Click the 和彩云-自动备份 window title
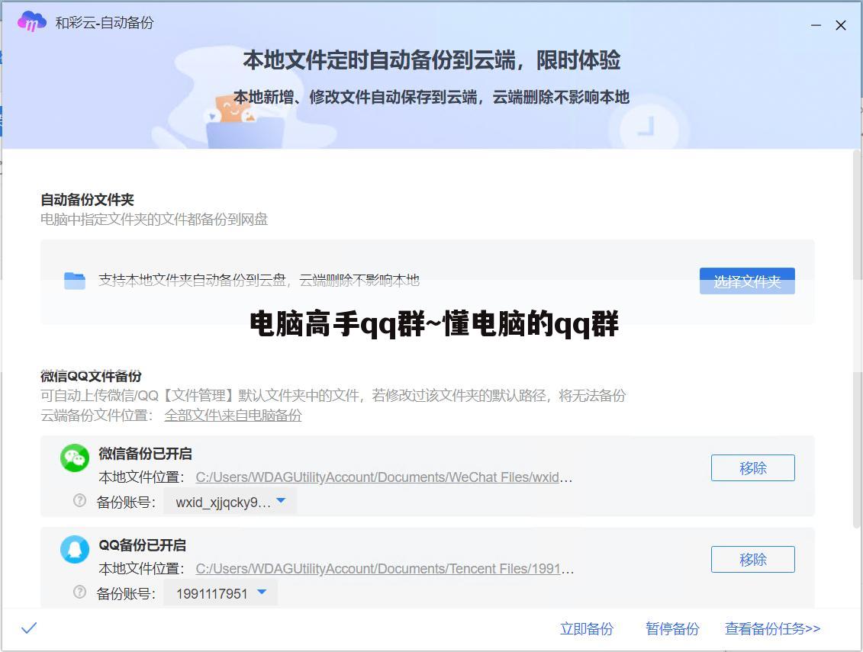Viewport: 863px width, 652px height. 104,23
